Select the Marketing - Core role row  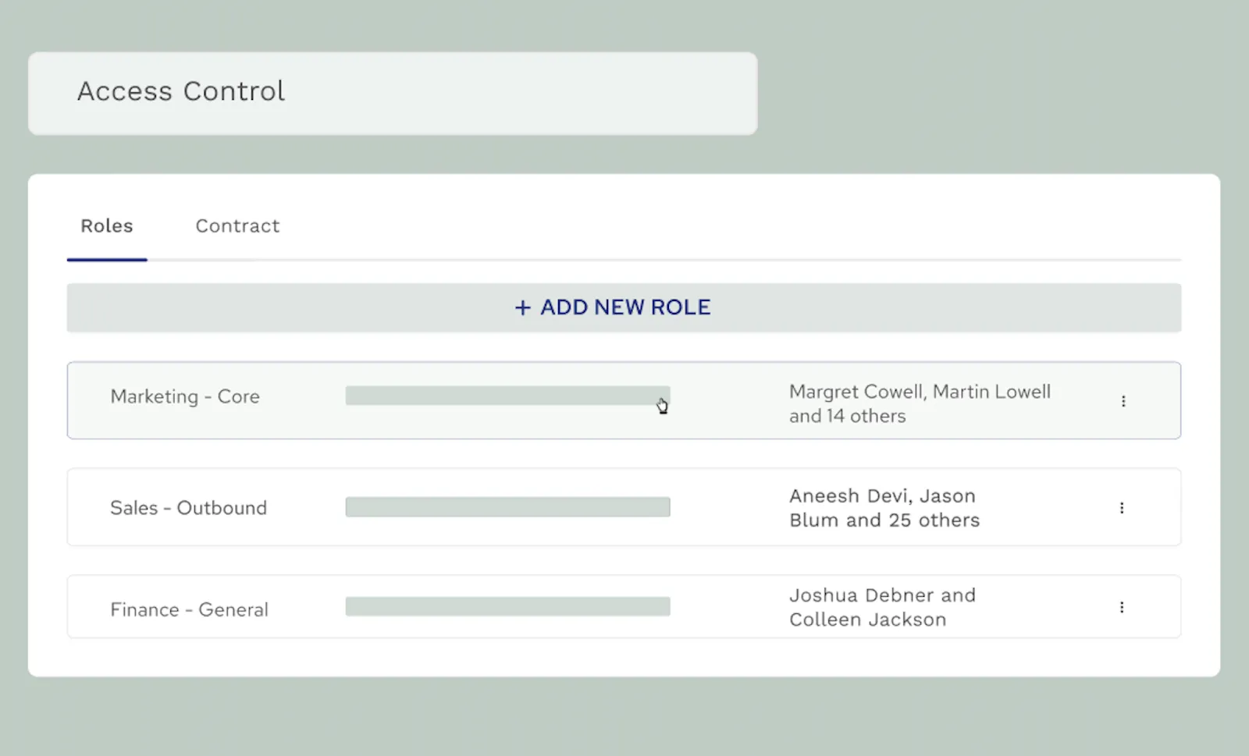624,400
